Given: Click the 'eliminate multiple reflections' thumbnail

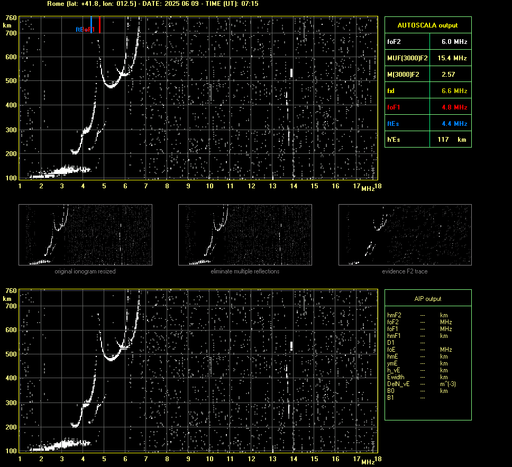Looking at the screenshot, I should pos(245,235).
